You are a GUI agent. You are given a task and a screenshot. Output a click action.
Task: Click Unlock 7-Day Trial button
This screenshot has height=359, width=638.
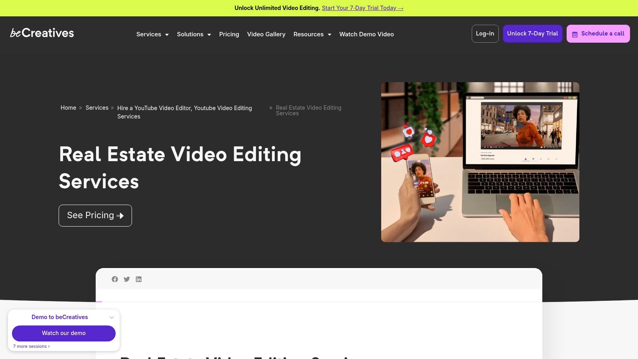(532, 34)
